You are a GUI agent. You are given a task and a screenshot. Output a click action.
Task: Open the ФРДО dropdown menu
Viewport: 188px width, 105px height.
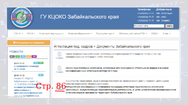[x=155, y=34]
